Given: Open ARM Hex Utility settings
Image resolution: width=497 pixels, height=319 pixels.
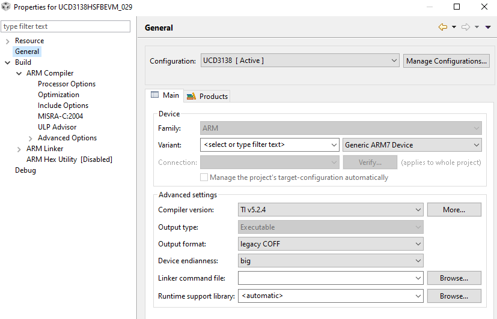Looking at the screenshot, I should [x=69, y=159].
